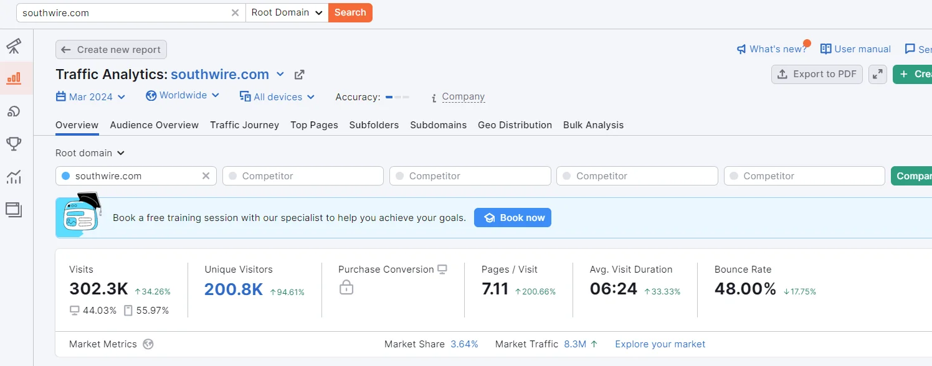The width and height of the screenshot is (932, 366).
Task: Clear the southwire.com search box text
Action: pos(235,12)
